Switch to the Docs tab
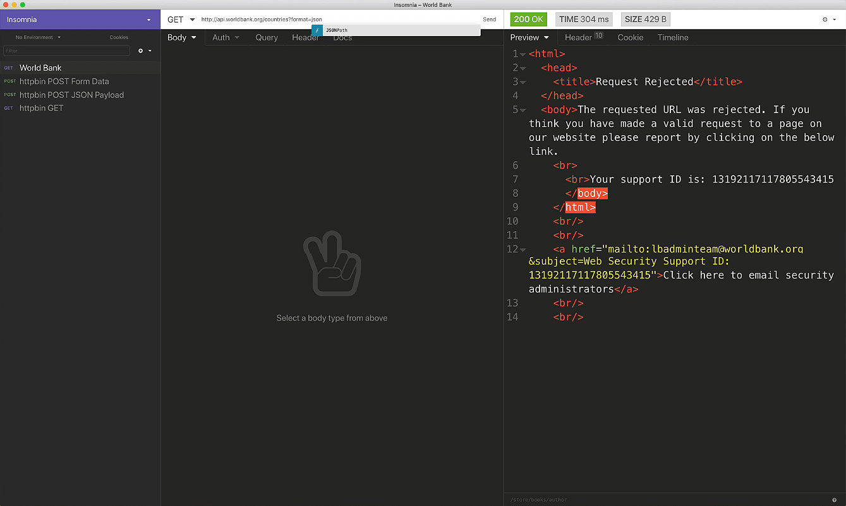 click(x=342, y=38)
